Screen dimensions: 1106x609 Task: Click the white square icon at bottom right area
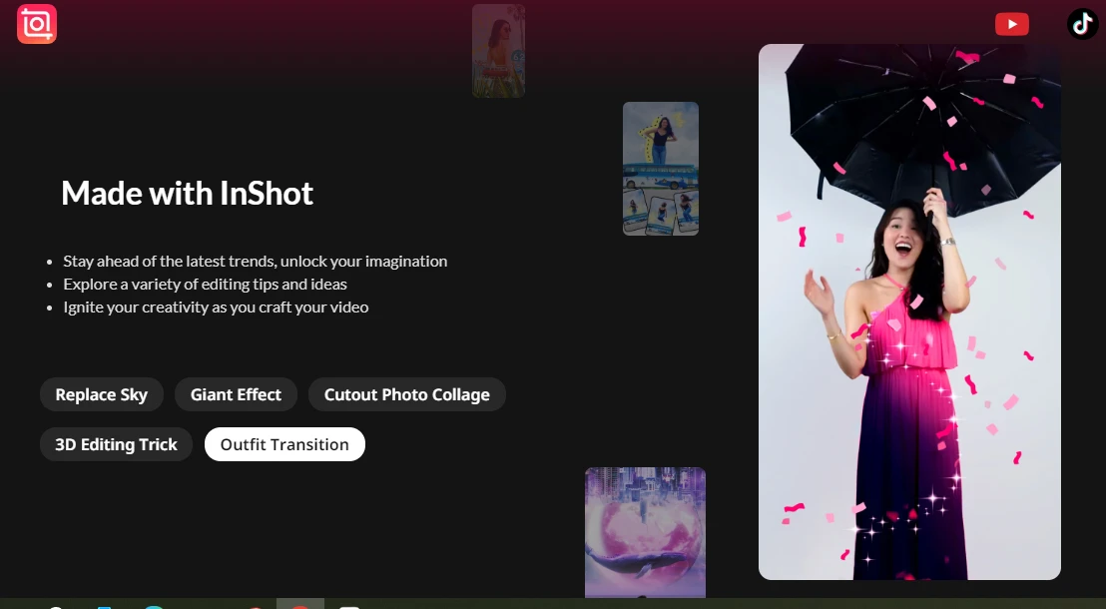pyautogui.click(x=347, y=607)
